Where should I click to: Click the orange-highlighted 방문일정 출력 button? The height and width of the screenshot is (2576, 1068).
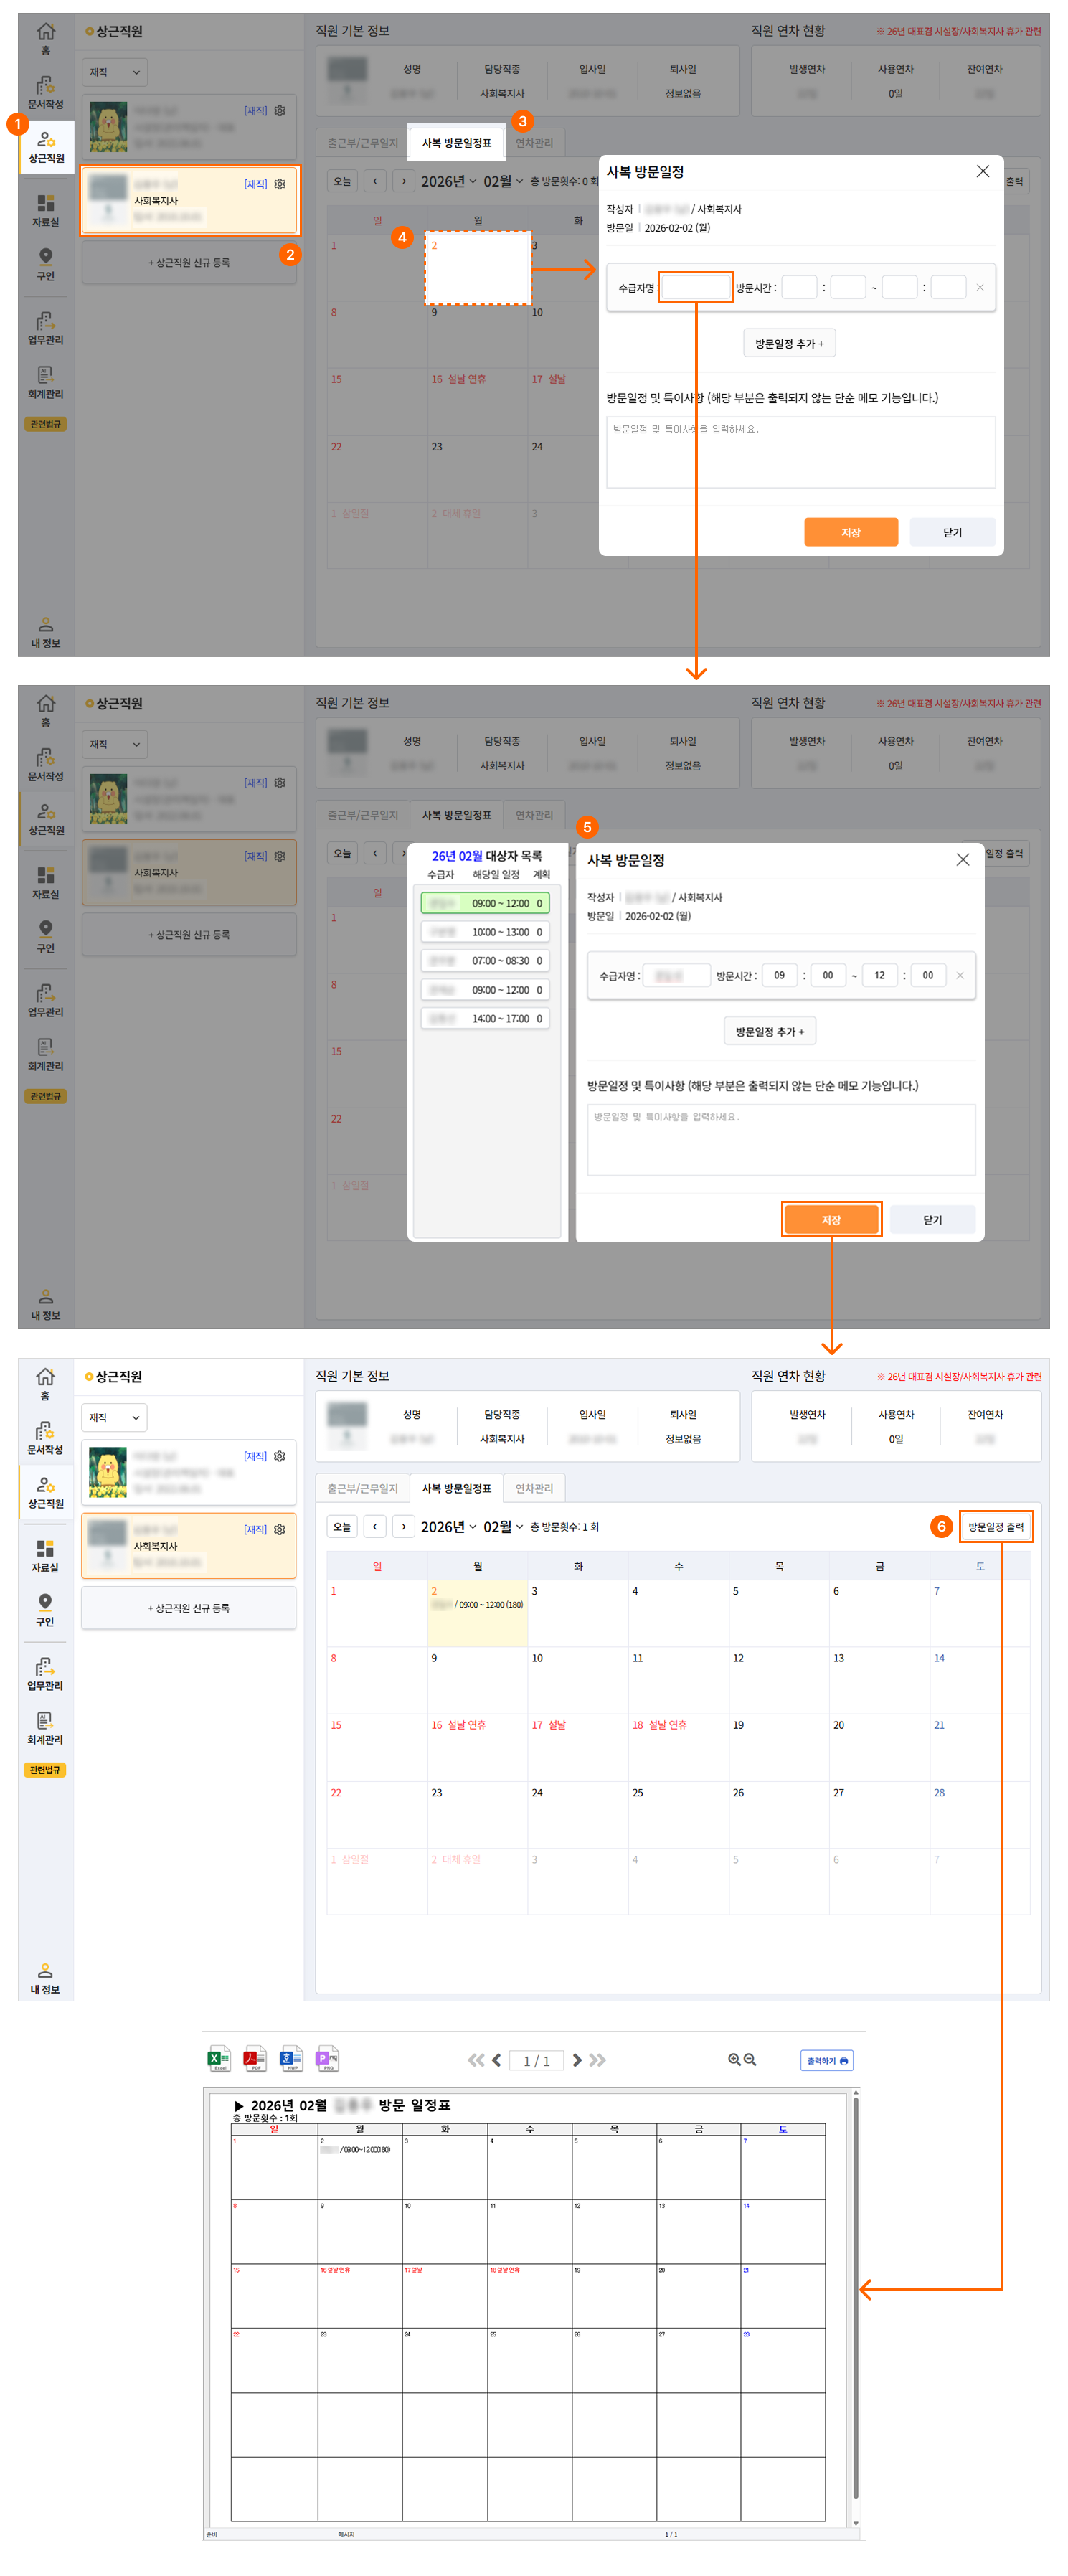[x=995, y=1526]
